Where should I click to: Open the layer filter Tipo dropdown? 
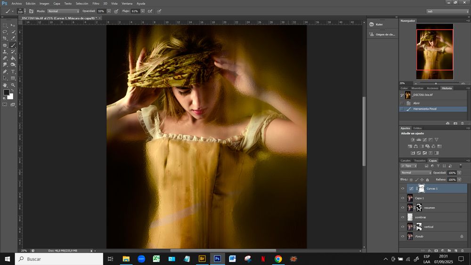pyautogui.click(x=409, y=166)
